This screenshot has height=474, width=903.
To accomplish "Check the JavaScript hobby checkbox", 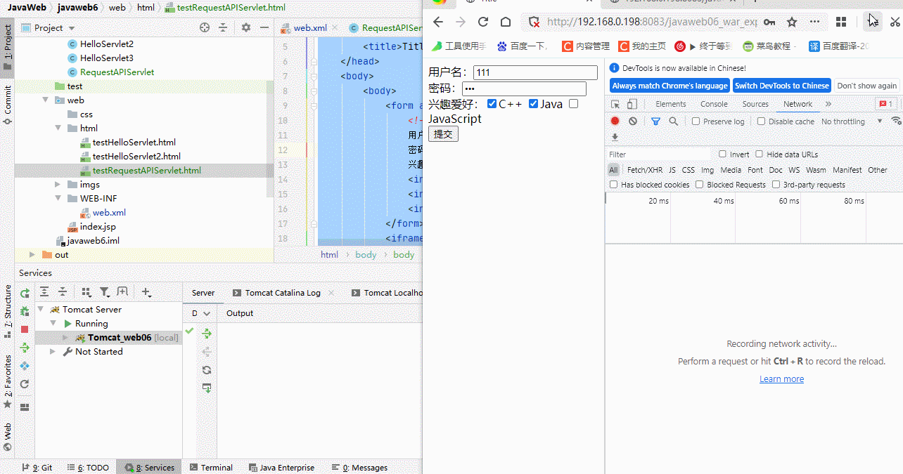I will [x=573, y=104].
